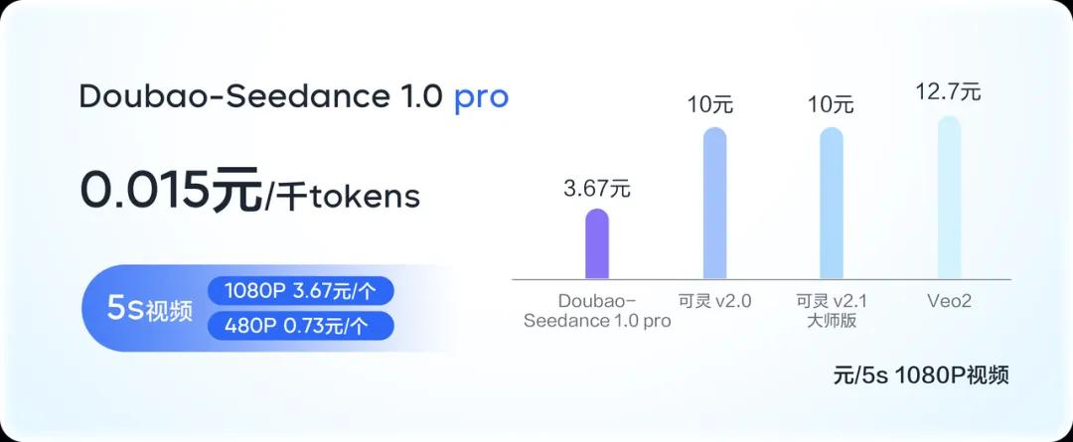The height and width of the screenshot is (442, 1073).
Task: Click the 480P 0.73元/个 badge
Action: pyautogui.click(x=300, y=327)
